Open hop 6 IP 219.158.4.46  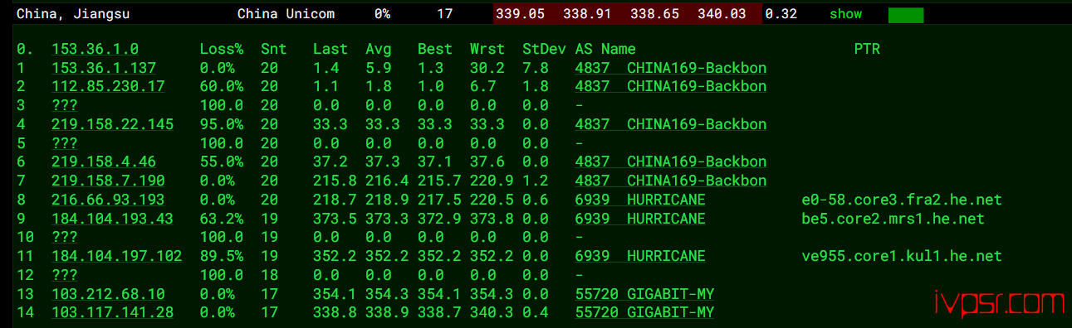[x=103, y=162]
